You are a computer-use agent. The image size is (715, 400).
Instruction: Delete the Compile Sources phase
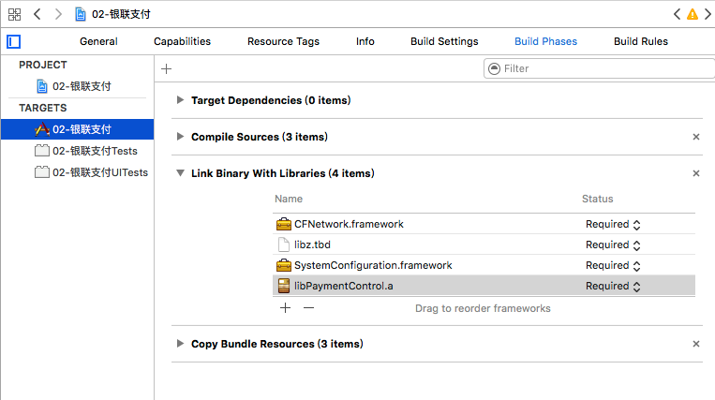(x=696, y=137)
